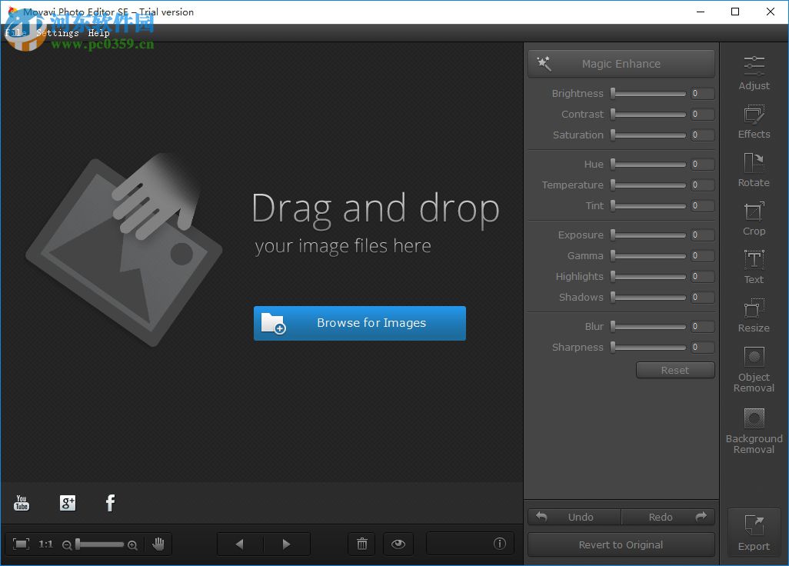Click Browse for Images button
This screenshot has width=789, height=566.
click(x=360, y=323)
